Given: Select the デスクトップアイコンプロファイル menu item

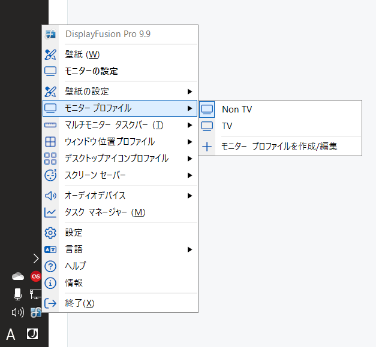Looking at the screenshot, I should (120, 159).
